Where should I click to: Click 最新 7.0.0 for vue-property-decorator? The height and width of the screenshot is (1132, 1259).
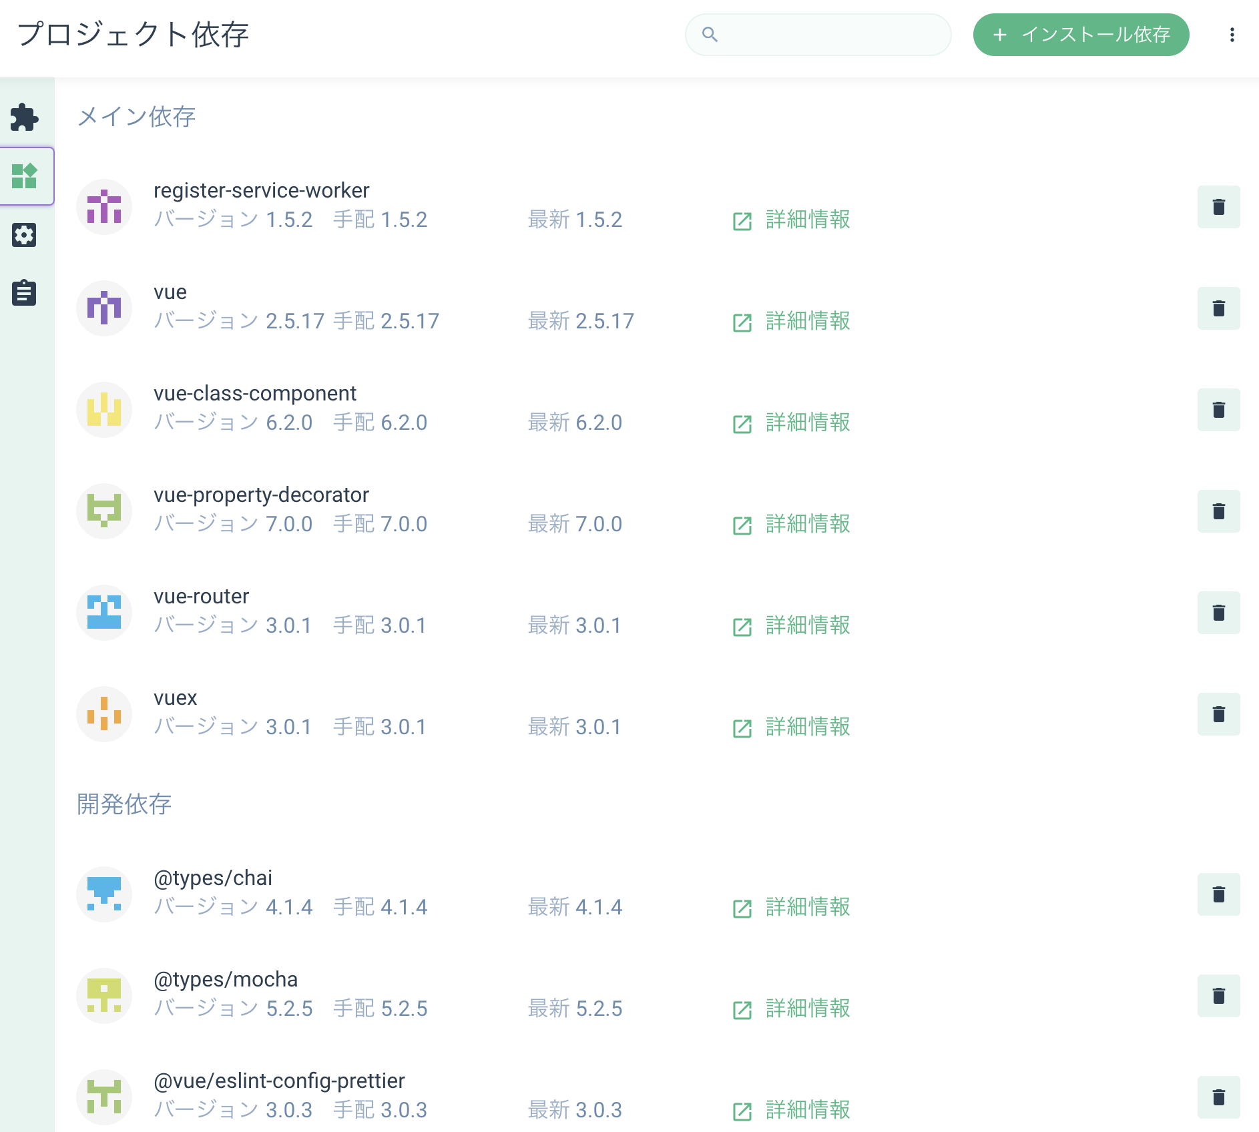click(x=575, y=524)
